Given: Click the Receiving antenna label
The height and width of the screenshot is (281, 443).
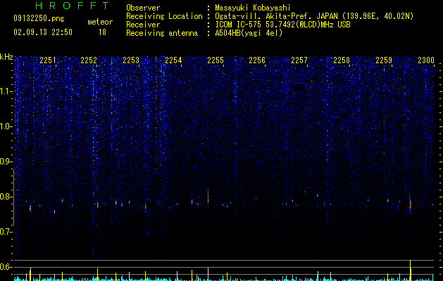Looking at the screenshot, I should [x=162, y=33].
